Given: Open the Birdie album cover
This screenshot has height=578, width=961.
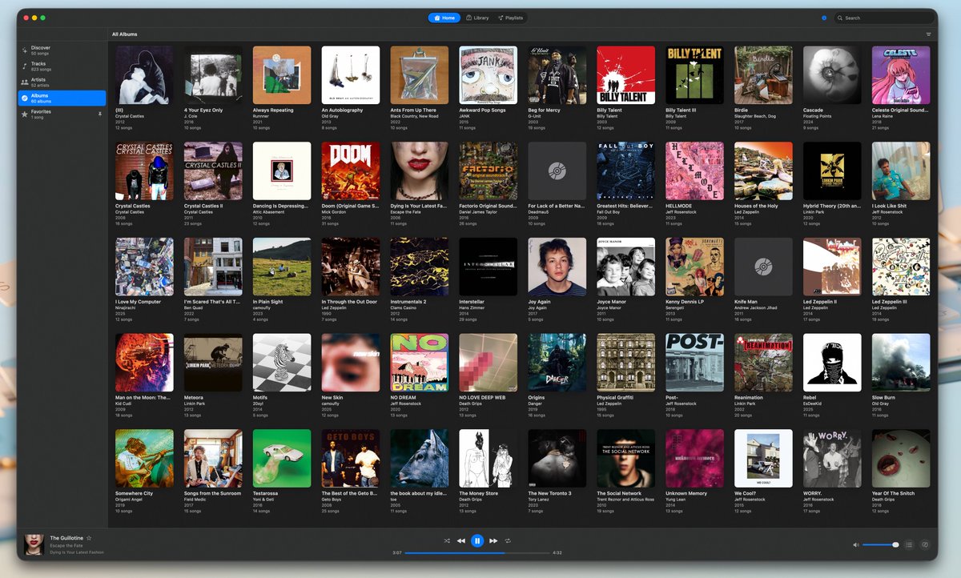Looking at the screenshot, I should coord(764,74).
